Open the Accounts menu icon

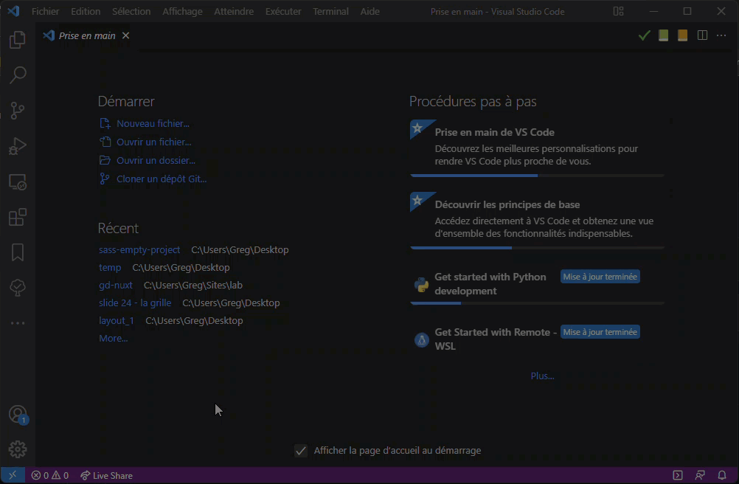tap(18, 415)
